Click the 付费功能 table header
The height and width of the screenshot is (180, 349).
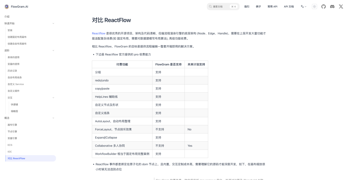pyautogui.click(x=122, y=64)
